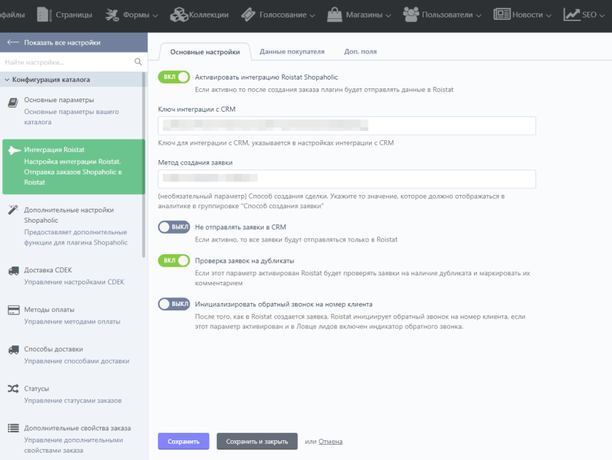Image resolution: width=612 pixels, height=460 pixels.
Task: Turn off duplicate request checking toggle
Action: [174, 261]
